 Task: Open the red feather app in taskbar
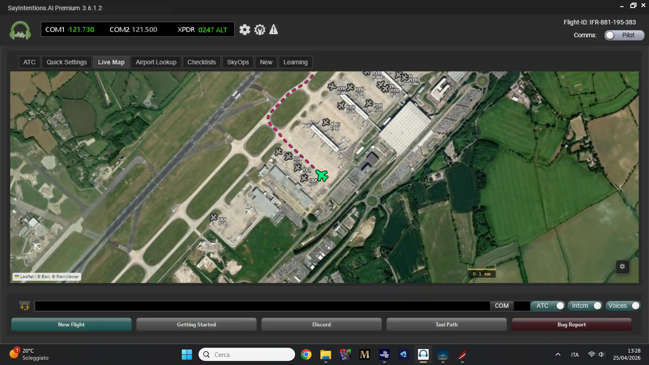click(462, 354)
